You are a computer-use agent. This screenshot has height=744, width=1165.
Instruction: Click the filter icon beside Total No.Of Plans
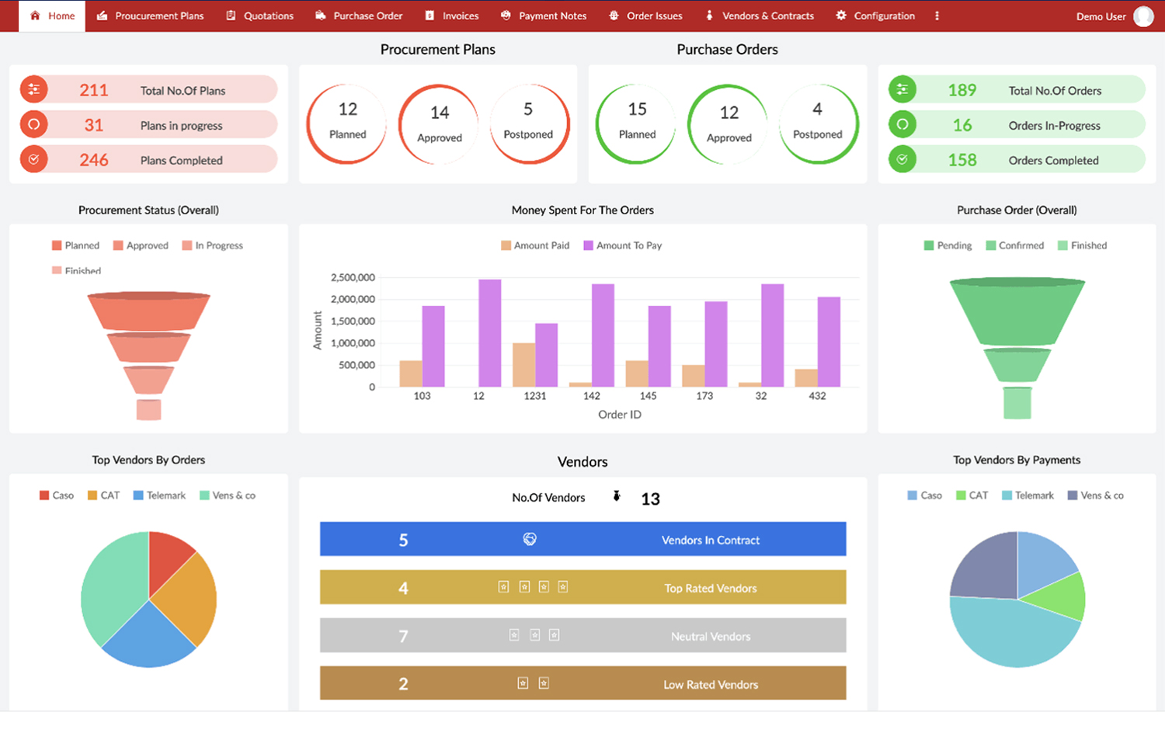tap(33, 89)
